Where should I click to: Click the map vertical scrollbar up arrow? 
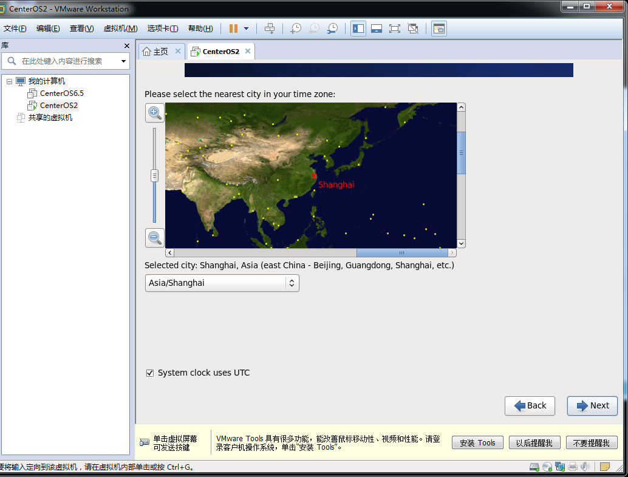(461, 107)
